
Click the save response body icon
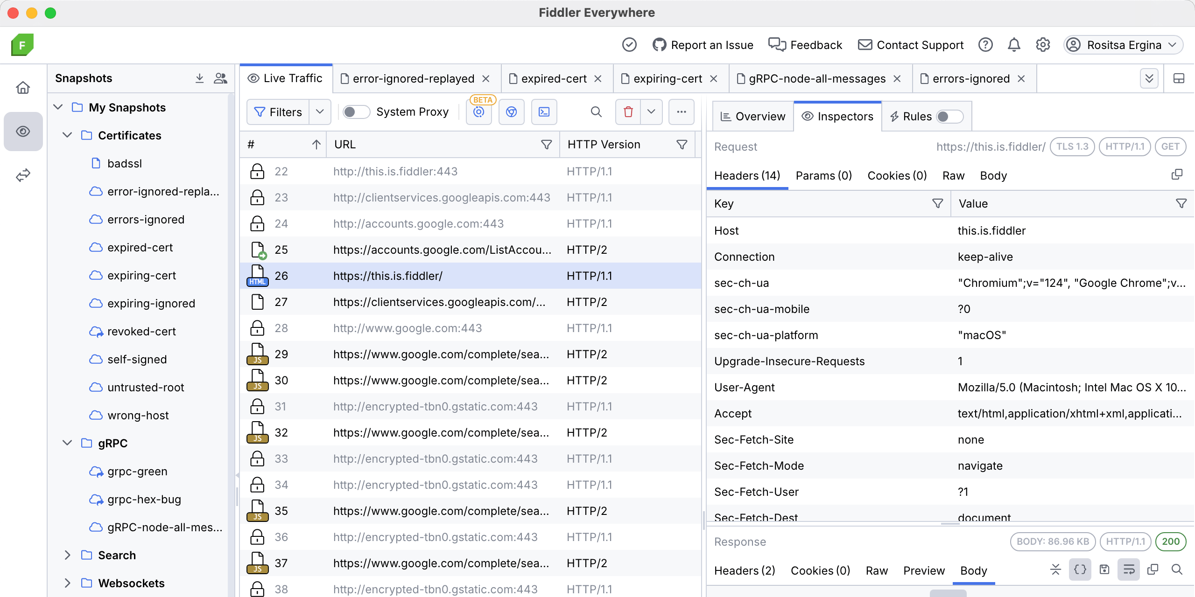1104,569
